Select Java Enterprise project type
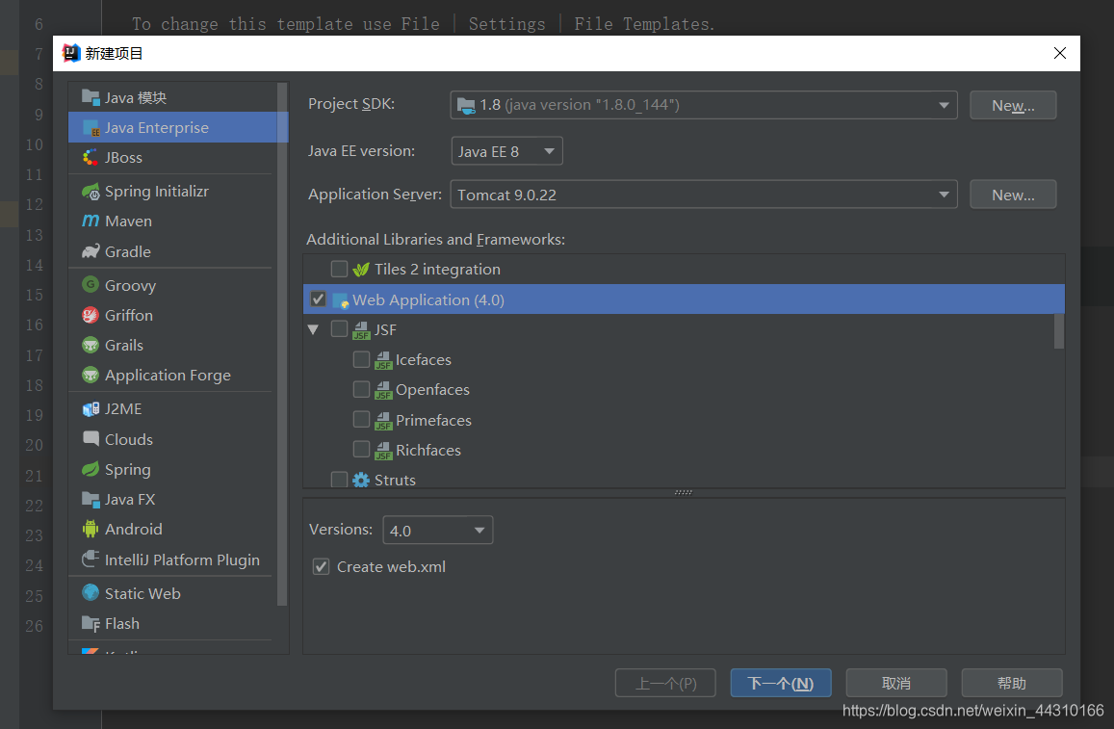1114x729 pixels. point(177,127)
